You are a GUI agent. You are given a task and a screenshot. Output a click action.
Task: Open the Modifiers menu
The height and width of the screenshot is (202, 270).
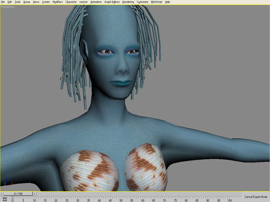[57, 2]
